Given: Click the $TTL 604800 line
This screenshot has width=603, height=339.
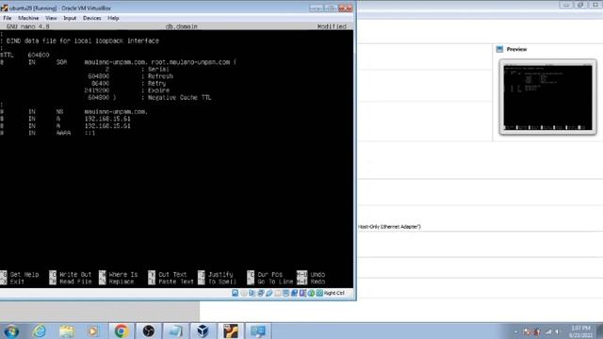Looking at the screenshot, I should (24, 55).
